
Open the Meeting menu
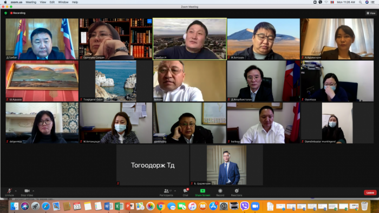(x=31, y=2)
